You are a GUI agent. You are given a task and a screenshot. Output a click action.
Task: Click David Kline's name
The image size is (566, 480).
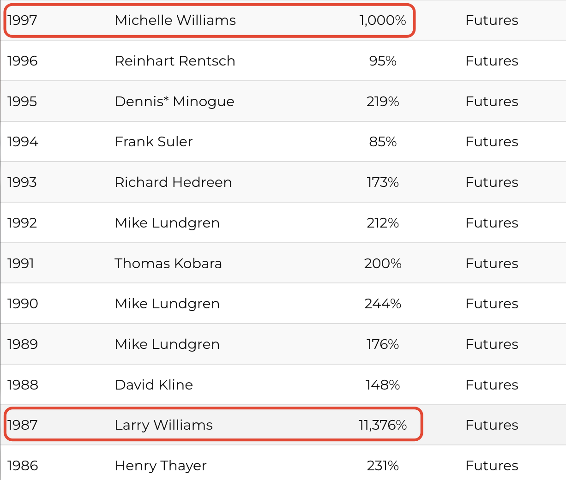[154, 385]
